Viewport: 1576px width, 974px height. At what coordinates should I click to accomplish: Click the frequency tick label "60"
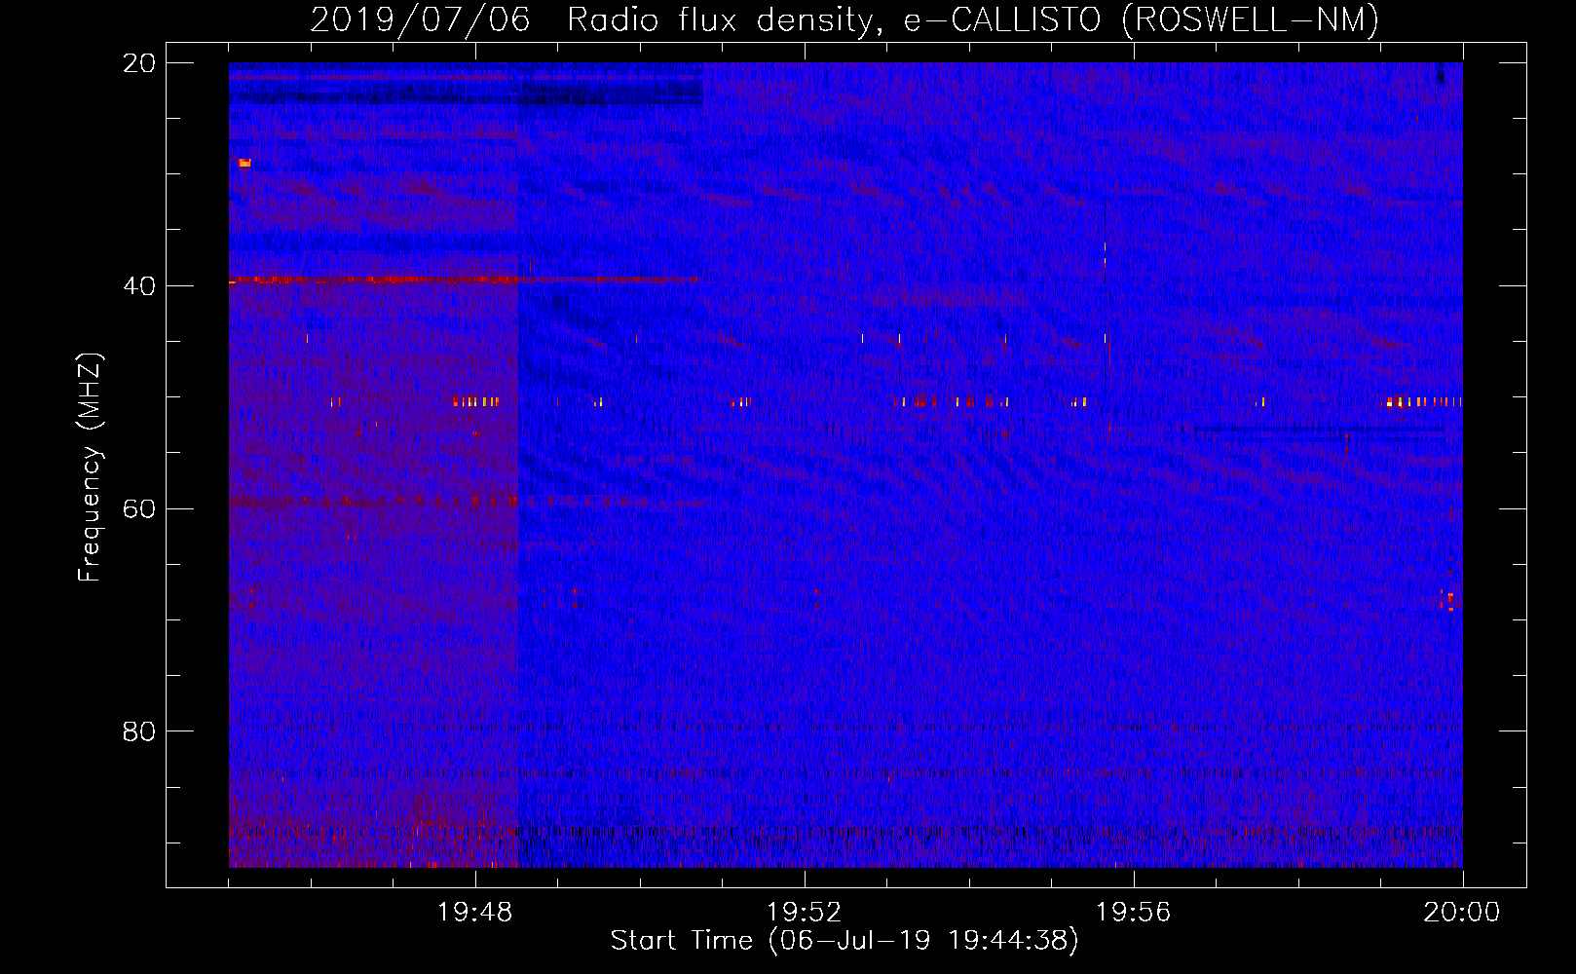coord(139,509)
